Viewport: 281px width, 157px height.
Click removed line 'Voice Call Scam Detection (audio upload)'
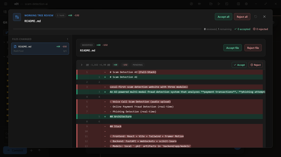(x=170, y=102)
